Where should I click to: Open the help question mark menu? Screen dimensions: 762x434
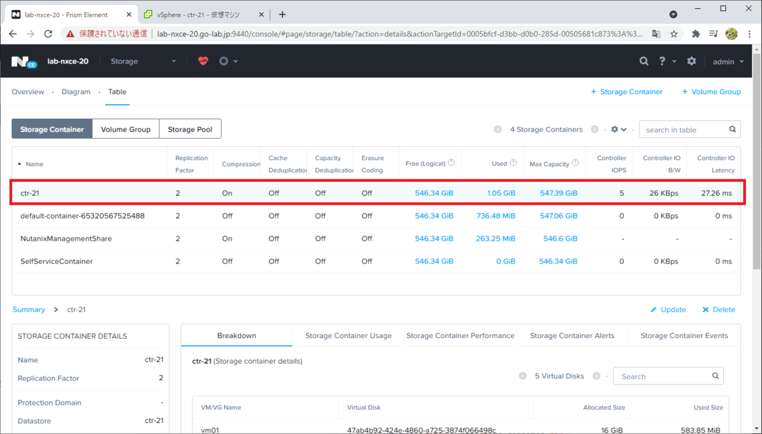(x=662, y=61)
